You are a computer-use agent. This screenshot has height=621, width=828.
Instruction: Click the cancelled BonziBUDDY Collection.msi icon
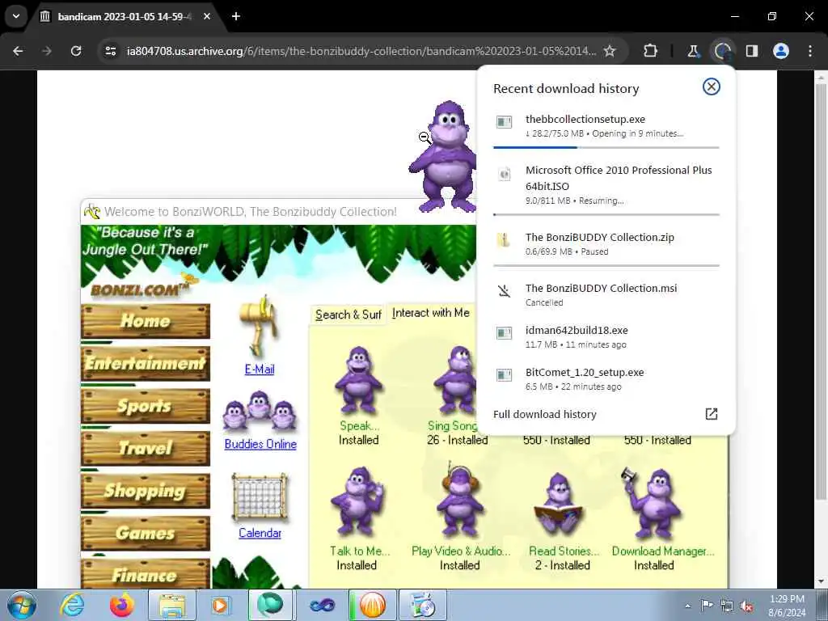click(x=505, y=291)
